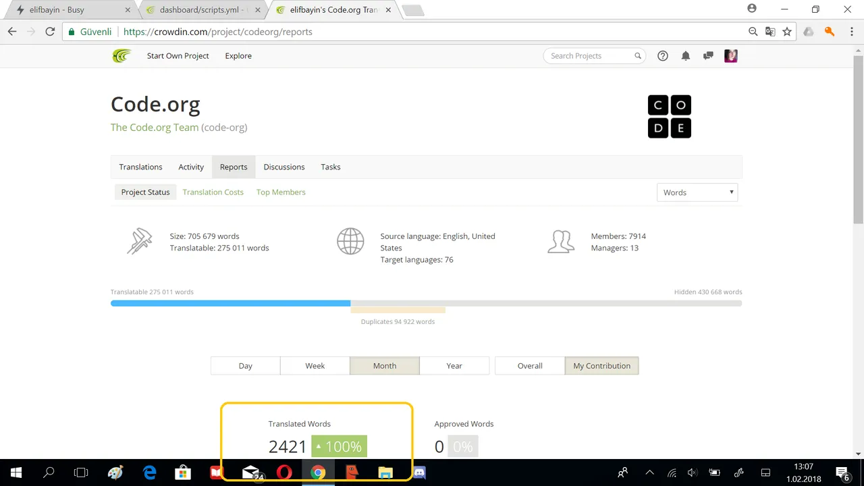The width and height of the screenshot is (864, 486).
Task: Open Discord from the taskbar
Action: pyautogui.click(x=419, y=473)
